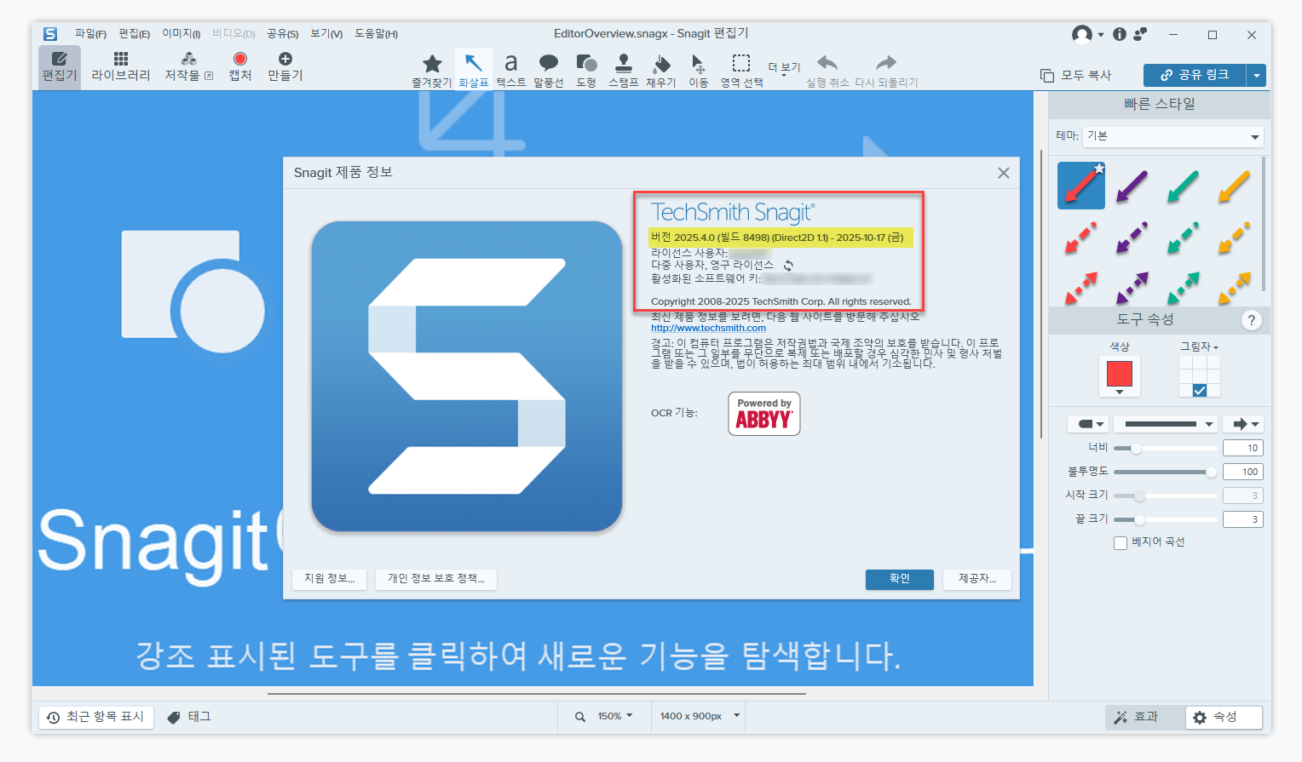Click the Support Info (지원 정보...) button

[x=330, y=579]
